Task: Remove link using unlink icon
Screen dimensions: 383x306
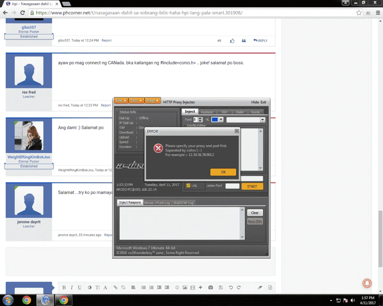Action: tap(123, 288)
